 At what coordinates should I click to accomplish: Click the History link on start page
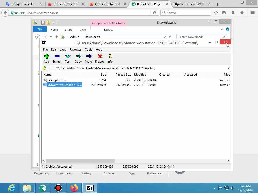pyautogui.click(x=87, y=173)
